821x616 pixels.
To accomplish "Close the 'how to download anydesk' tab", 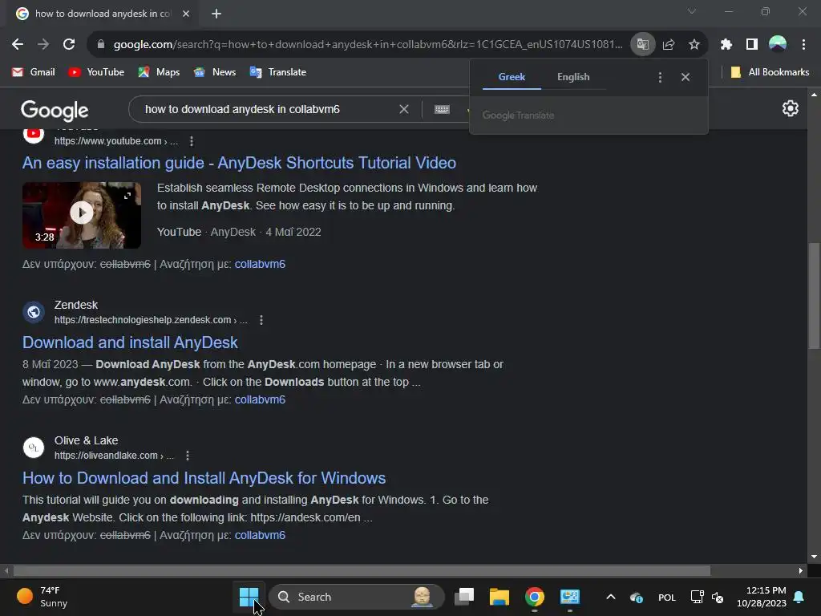I will click(186, 14).
